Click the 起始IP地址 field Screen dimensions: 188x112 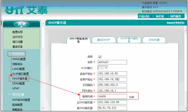(112, 74)
